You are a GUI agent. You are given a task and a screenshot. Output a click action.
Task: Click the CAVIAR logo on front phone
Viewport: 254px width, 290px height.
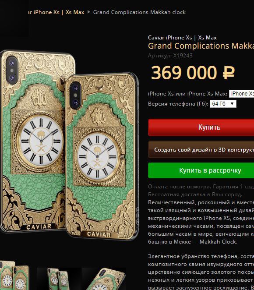(x=99, y=234)
